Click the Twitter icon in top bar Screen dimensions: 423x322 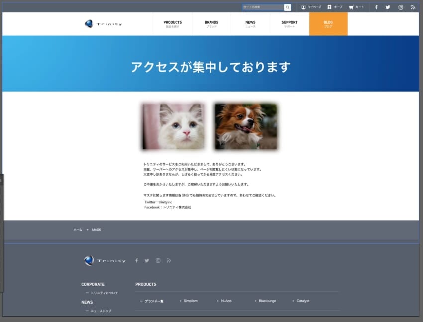click(x=388, y=7)
